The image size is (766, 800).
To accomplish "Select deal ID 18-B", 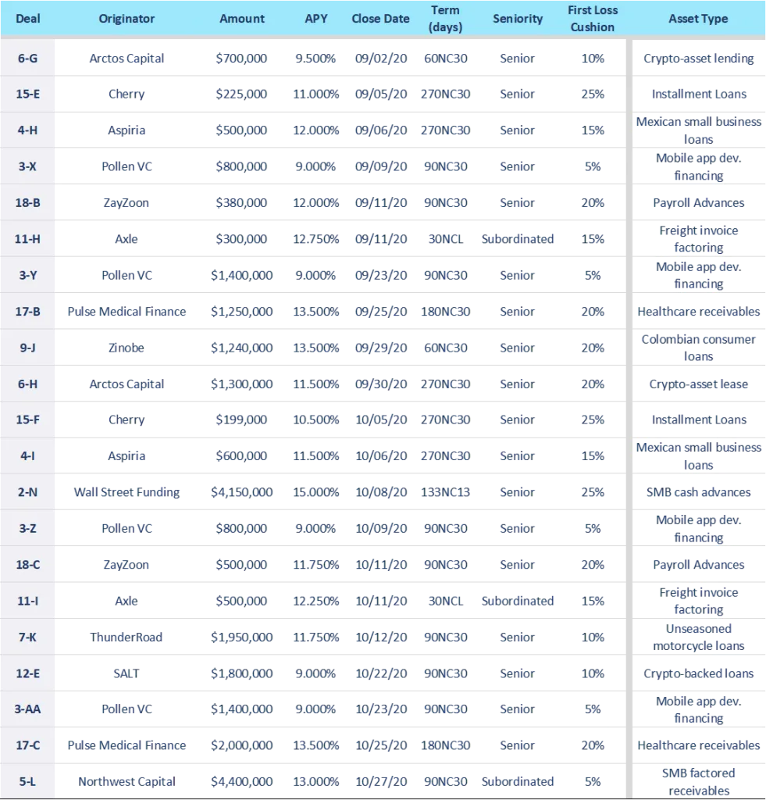I will point(27,202).
